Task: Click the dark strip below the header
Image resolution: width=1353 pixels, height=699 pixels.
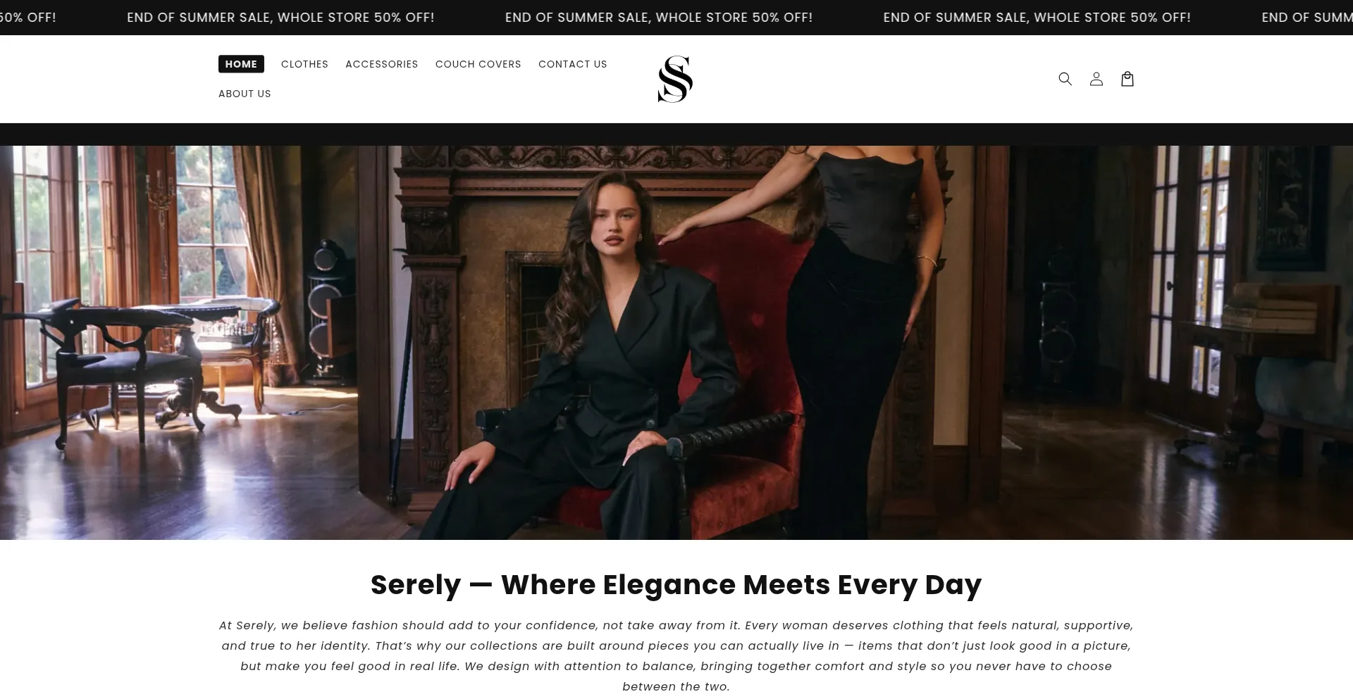Action: click(676, 134)
